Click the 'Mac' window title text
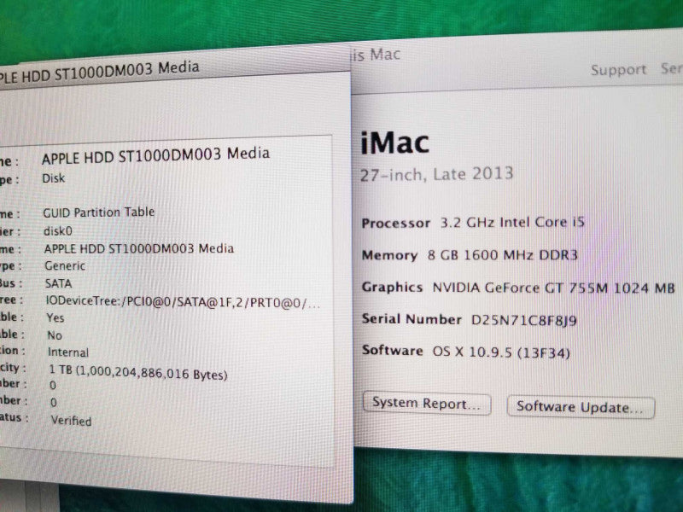 [385, 55]
